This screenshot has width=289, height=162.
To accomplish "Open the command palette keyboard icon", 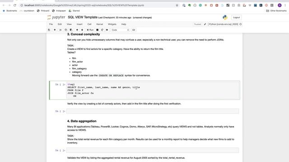I will point(134,30).
